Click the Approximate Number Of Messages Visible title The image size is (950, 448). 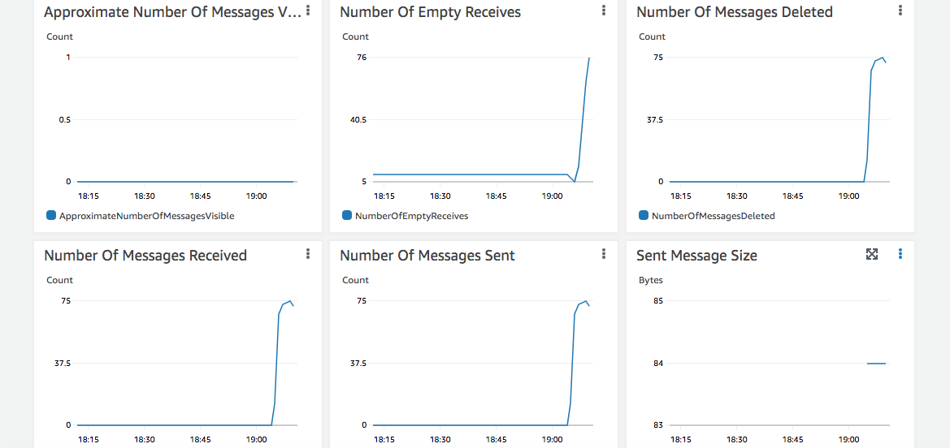point(172,12)
